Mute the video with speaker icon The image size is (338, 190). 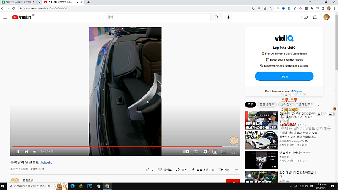[35, 152]
